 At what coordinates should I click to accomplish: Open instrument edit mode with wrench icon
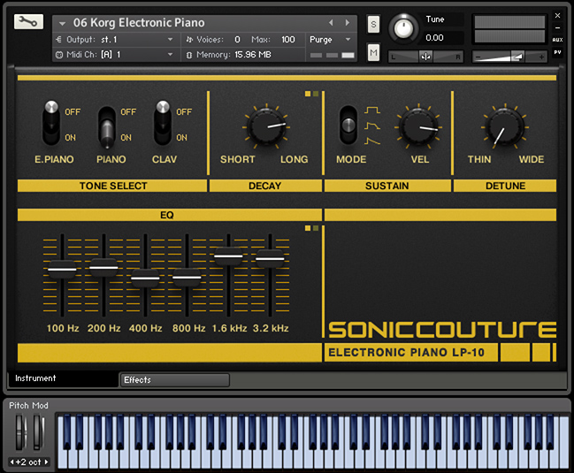tap(28, 22)
